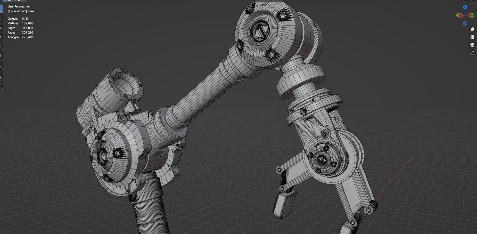
Task: Click the Objects '0 / 5' statistic
Action: [25, 19]
